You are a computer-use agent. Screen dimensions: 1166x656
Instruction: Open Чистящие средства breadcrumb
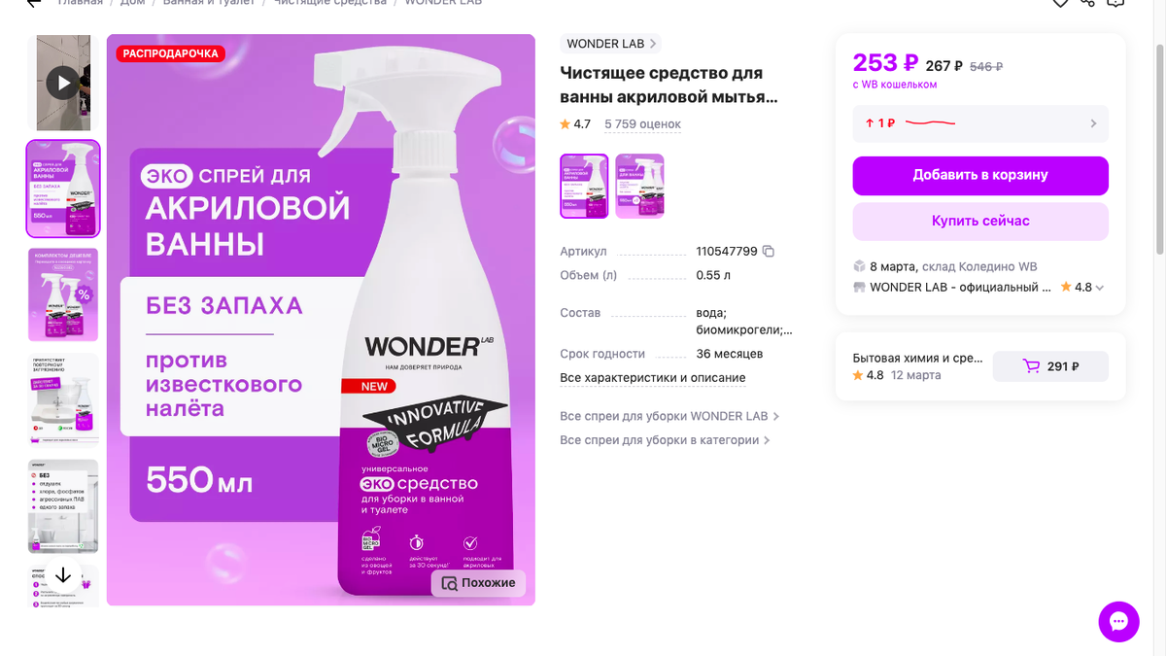(328, 3)
